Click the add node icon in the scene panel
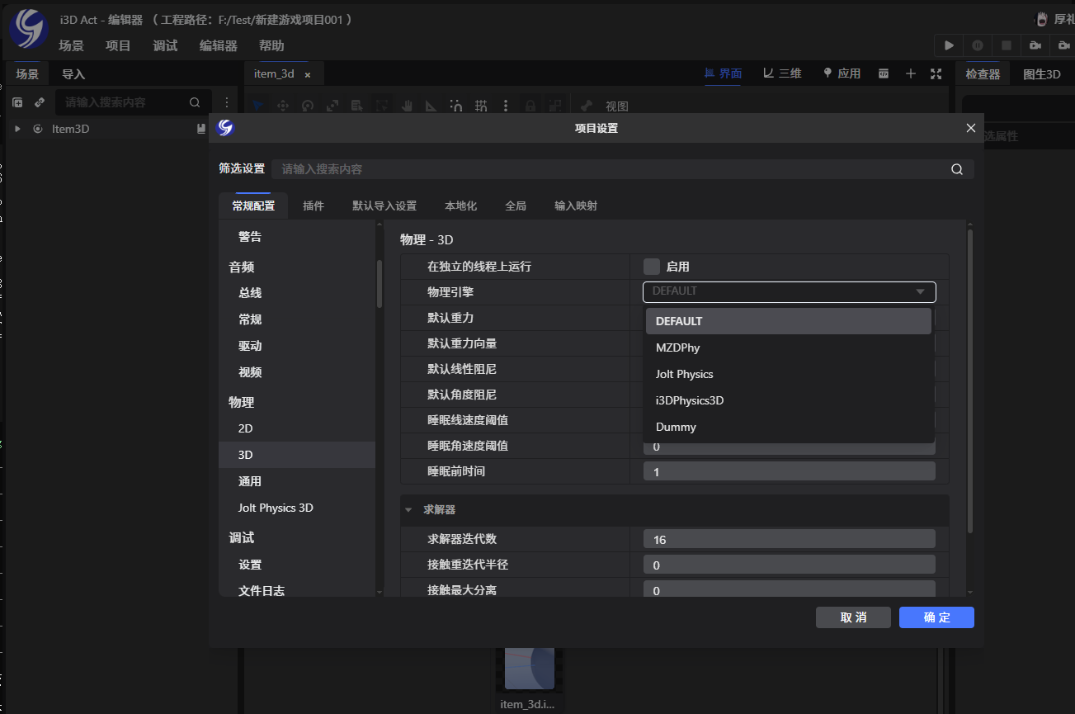The height and width of the screenshot is (714, 1075). pos(17,102)
